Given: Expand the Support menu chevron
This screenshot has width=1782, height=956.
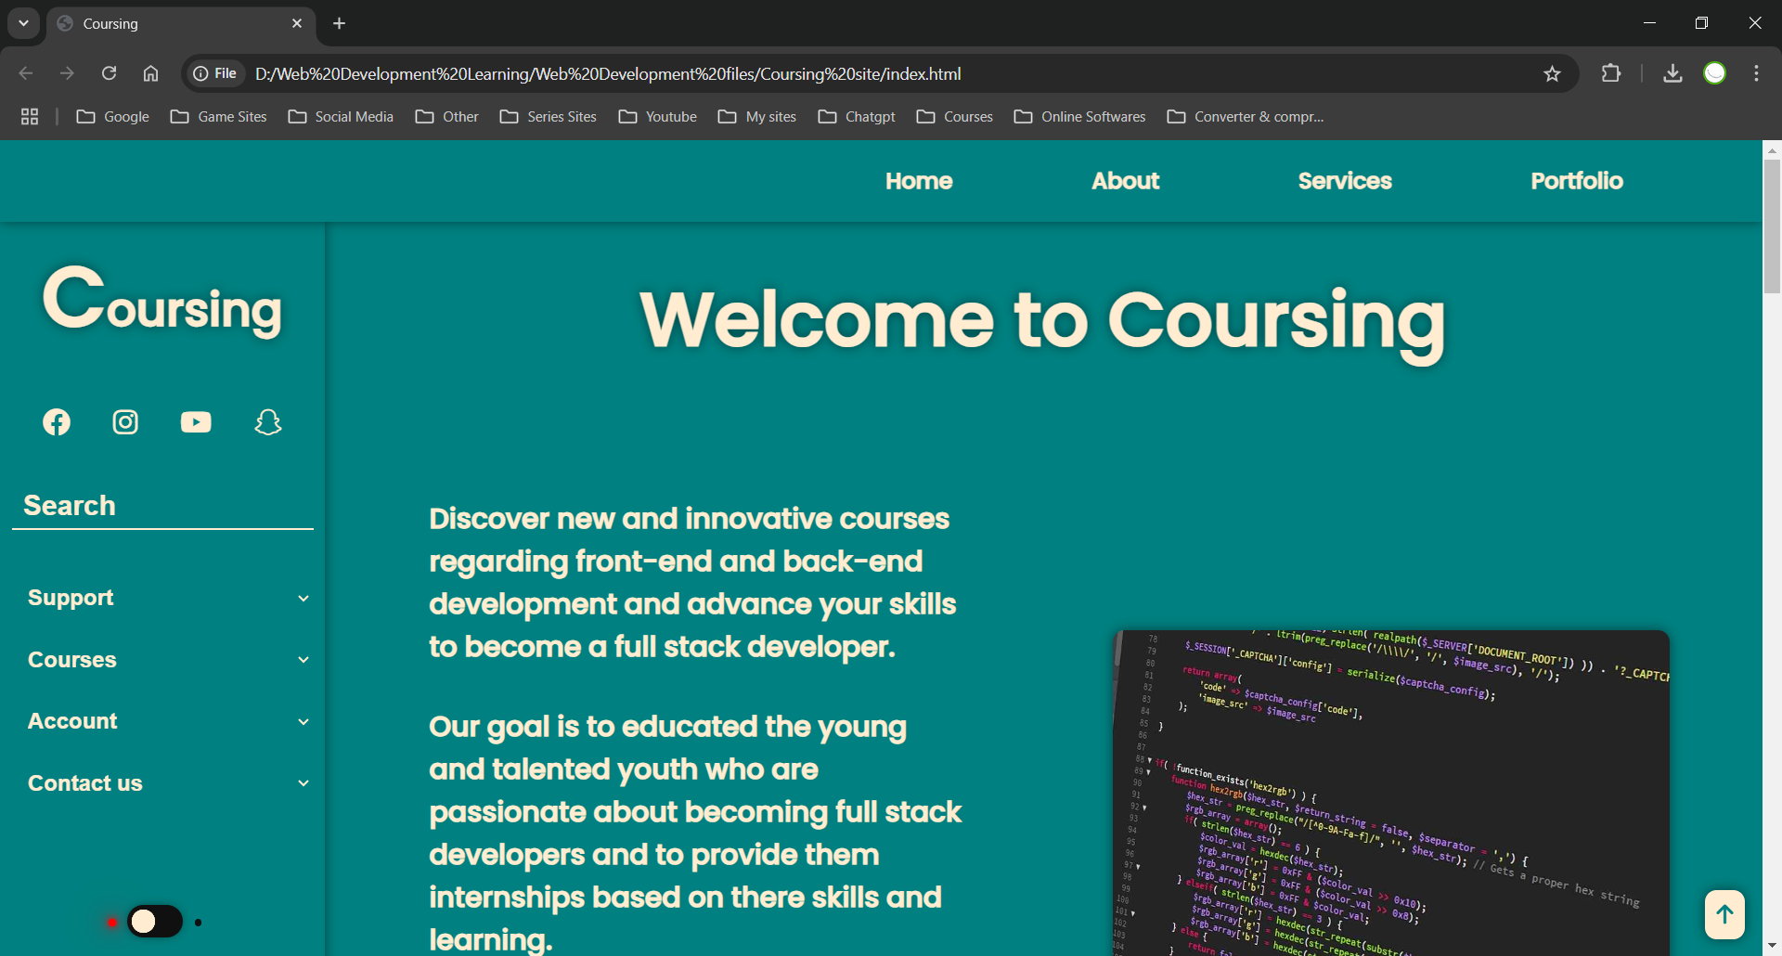Looking at the screenshot, I should tap(303, 599).
